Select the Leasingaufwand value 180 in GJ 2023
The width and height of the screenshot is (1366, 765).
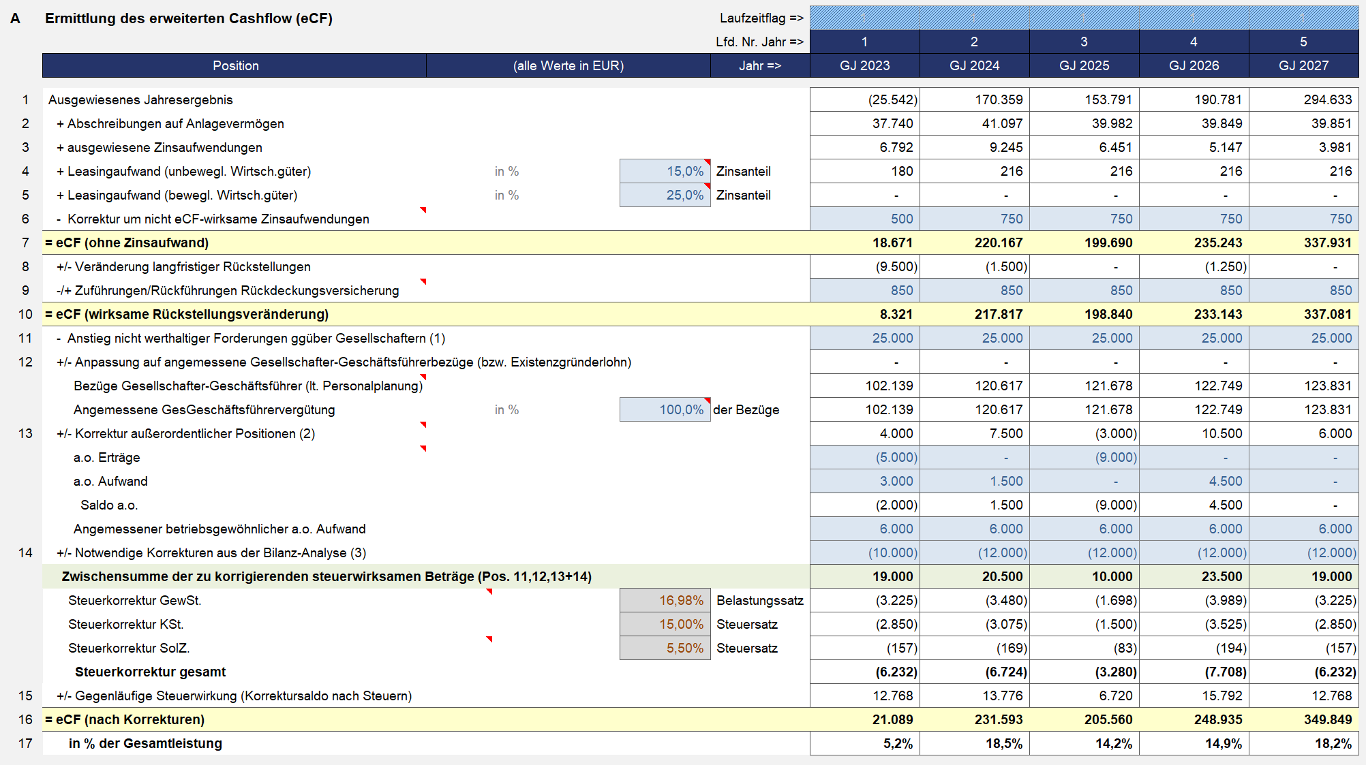864,171
